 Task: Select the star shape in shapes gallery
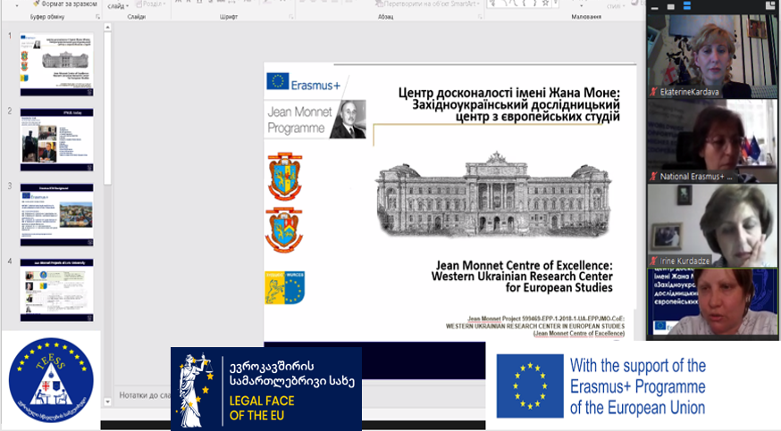point(545,3)
